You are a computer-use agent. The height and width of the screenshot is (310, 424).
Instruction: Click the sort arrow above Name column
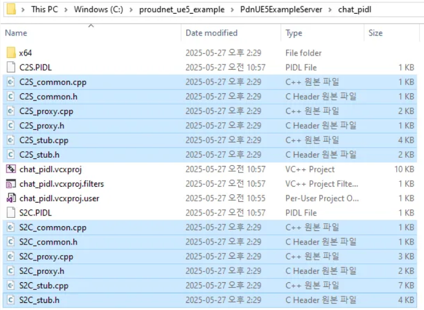point(91,26)
